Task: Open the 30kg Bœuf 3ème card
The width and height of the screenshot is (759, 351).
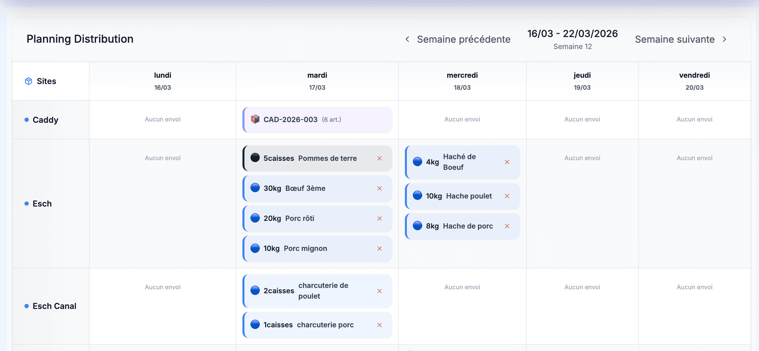Action: point(317,189)
